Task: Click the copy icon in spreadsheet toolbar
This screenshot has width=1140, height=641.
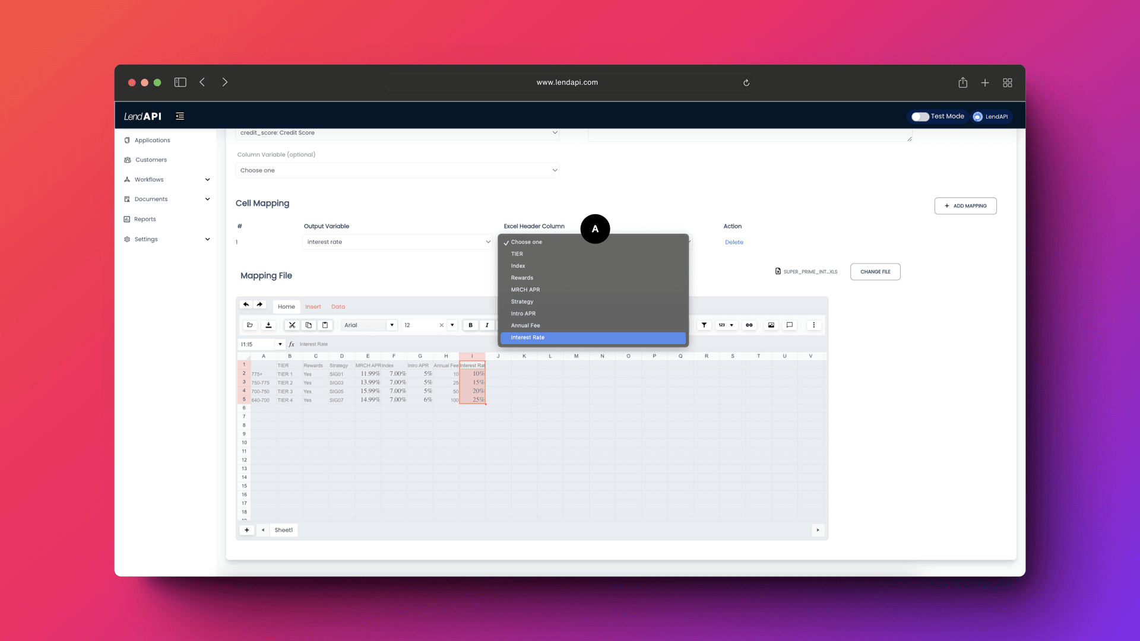Action: (x=309, y=325)
